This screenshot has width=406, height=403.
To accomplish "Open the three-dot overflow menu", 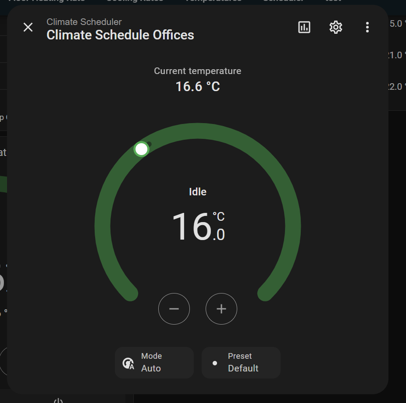I will pos(367,27).
